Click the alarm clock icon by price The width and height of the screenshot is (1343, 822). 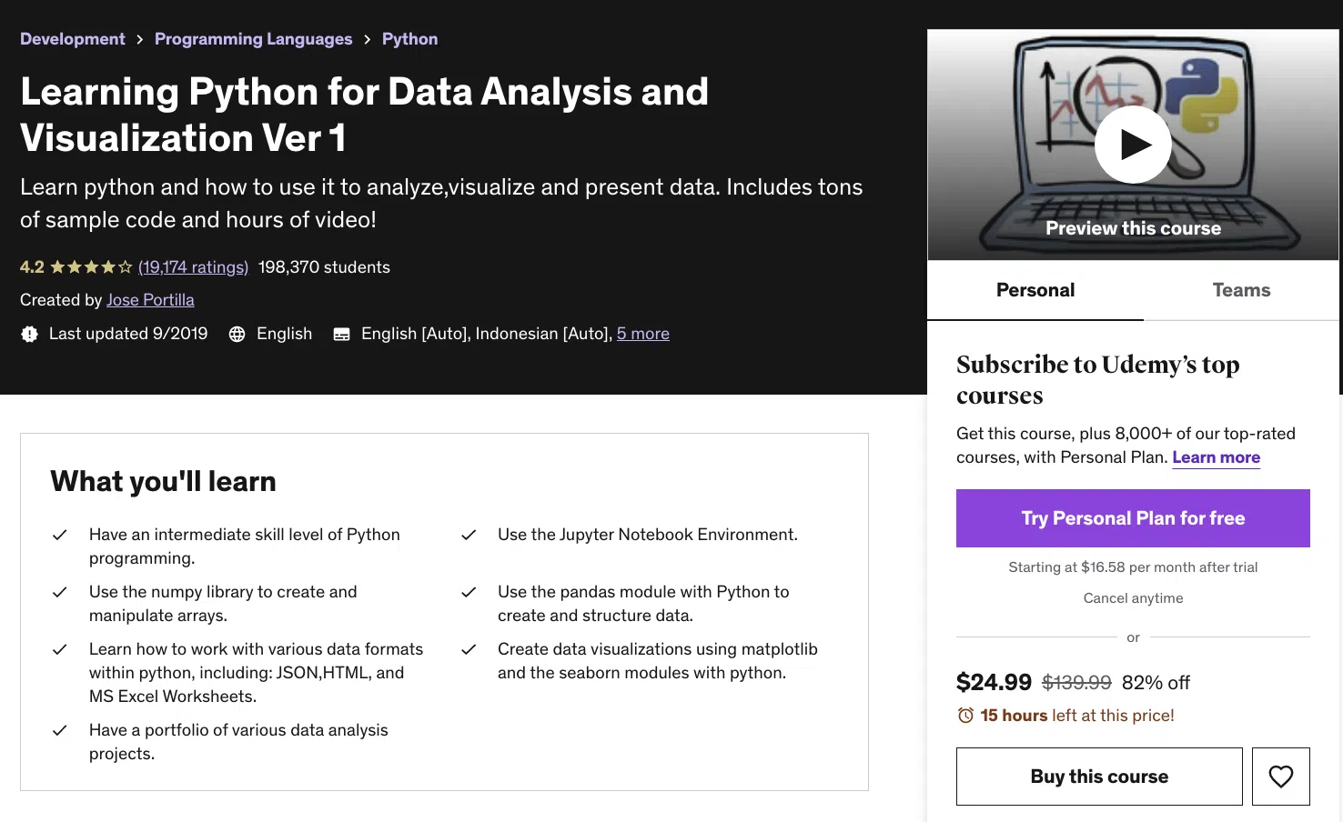pyautogui.click(x=965, y=716)
